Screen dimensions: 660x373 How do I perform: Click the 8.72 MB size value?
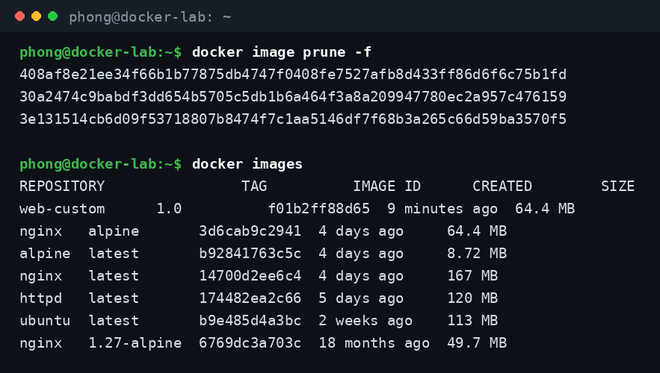click(x=477, y=254)
